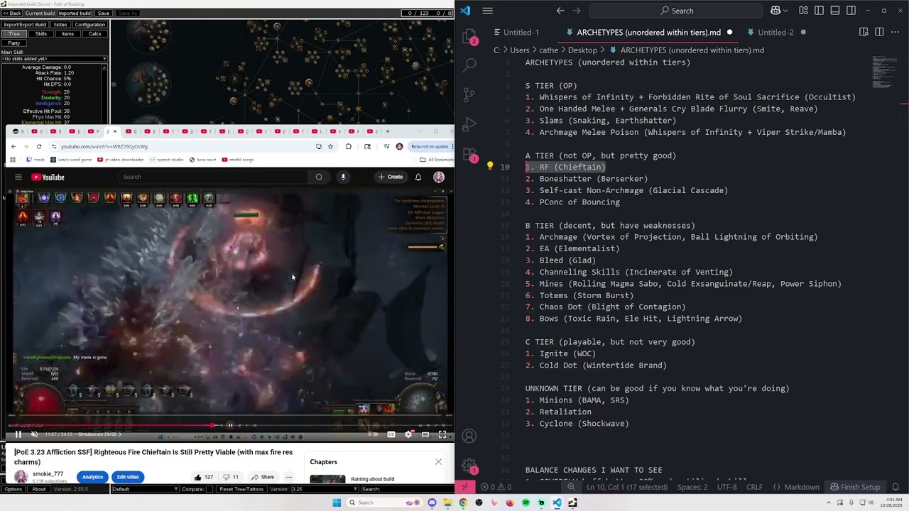Click the lightbulb code action icon
The width and height of the screenshot is (909, 511).
[x=489, y=166]
